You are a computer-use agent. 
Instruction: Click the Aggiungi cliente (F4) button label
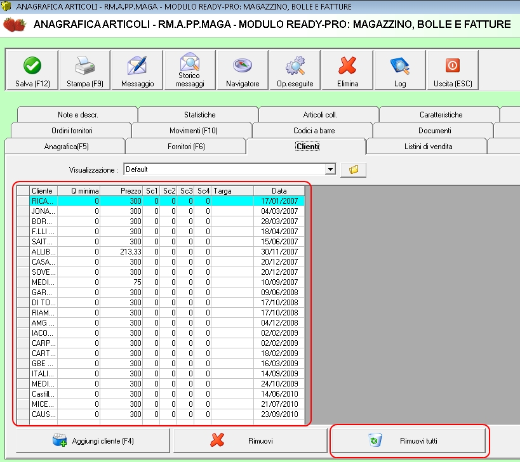pyautogui.click(x=103, y=441)
